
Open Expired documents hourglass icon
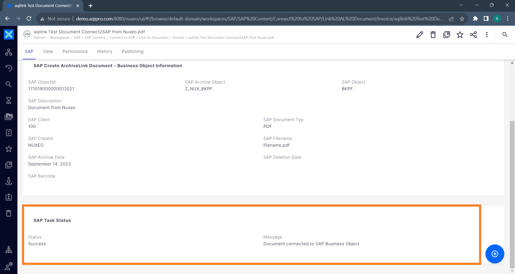tap(9, 100)
